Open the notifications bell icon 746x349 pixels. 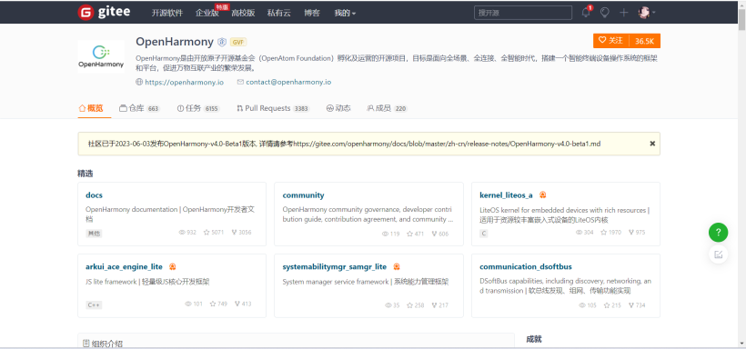point(586,13)
